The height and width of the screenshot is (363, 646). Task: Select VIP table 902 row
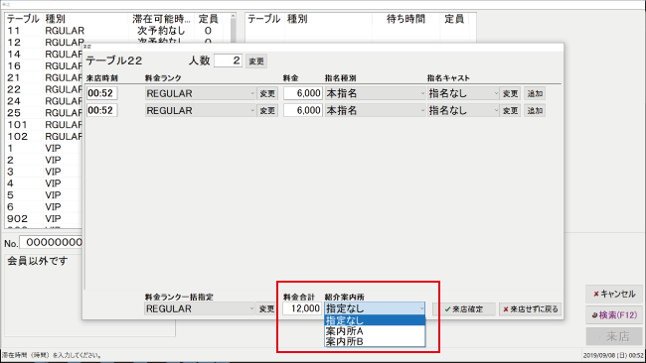[44, 219]
